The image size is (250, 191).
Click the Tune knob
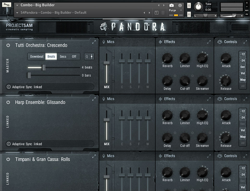(x=198, y=7)
